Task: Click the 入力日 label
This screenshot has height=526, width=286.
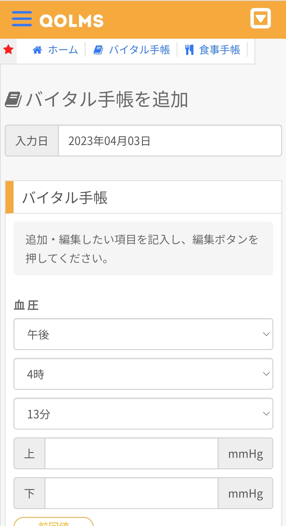Action: 32,141
